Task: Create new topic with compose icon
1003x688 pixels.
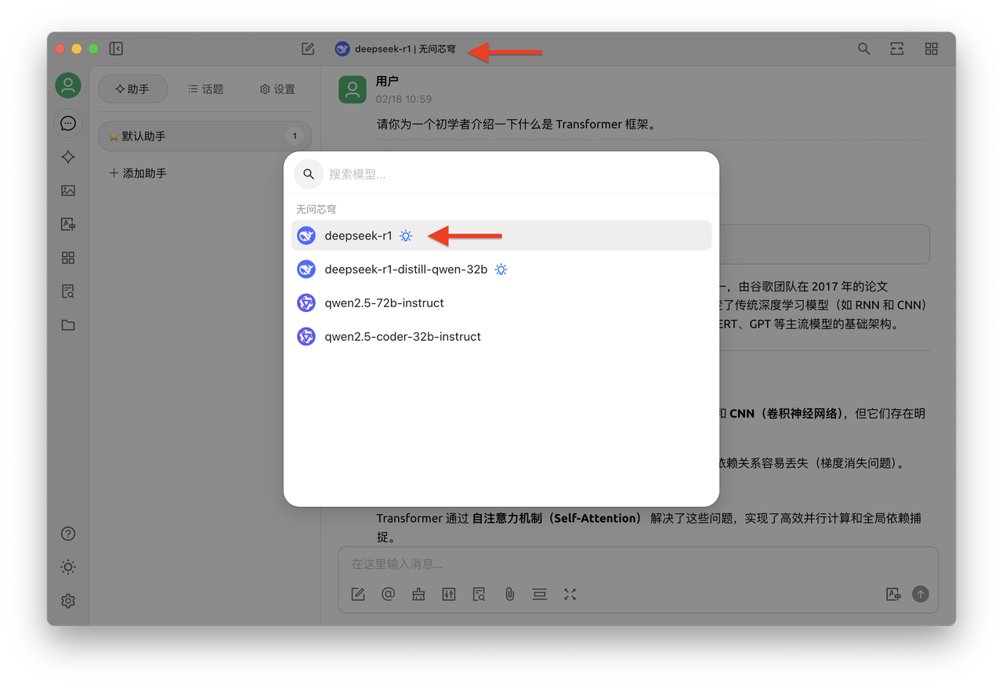Action: pos(308,49)
